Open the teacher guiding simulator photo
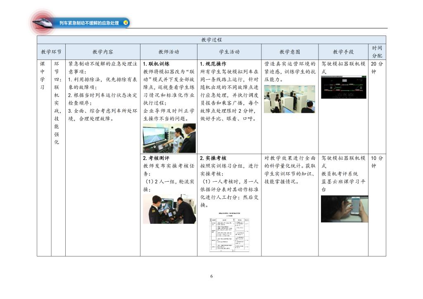 [x=169, y=138]
